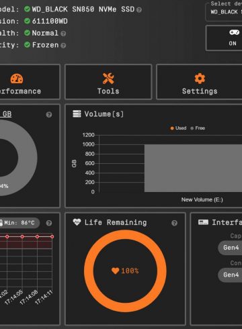The width and height of the screenshot is (242, 329).
Task: Open the Tools wrench icon
Action: point(108,79)
